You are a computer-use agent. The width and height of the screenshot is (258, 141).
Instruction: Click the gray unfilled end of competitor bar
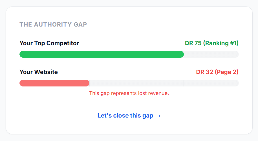211,54
